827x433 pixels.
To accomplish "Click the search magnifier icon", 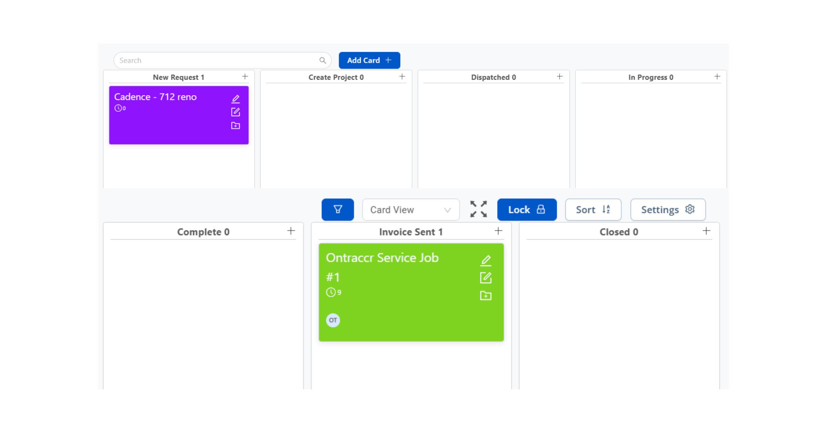I will pos(323,60).
